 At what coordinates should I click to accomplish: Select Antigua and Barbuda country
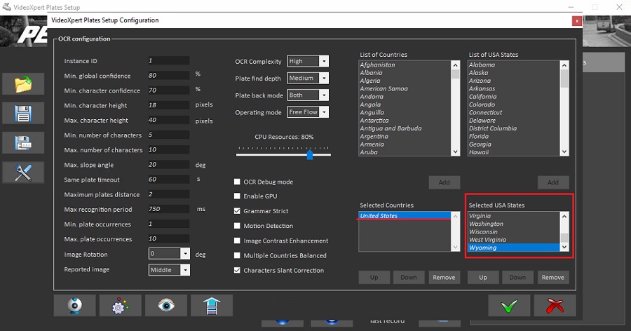click(405, 128)
